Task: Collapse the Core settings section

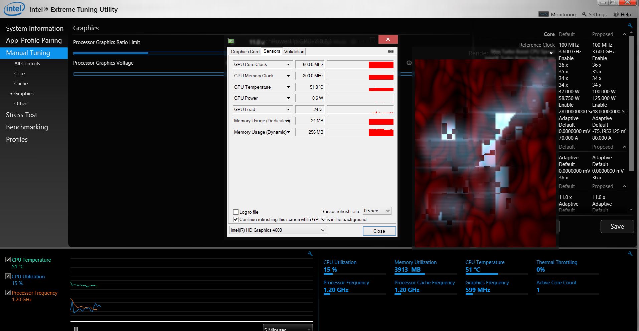Action: coord(624,34)
